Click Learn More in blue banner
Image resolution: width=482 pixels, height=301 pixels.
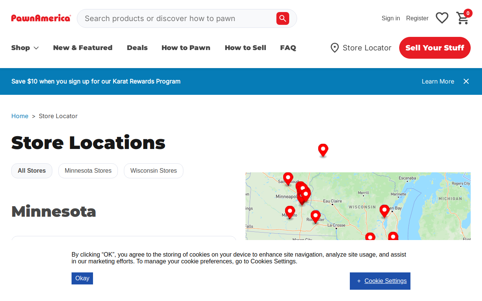(x=438, y=81)
